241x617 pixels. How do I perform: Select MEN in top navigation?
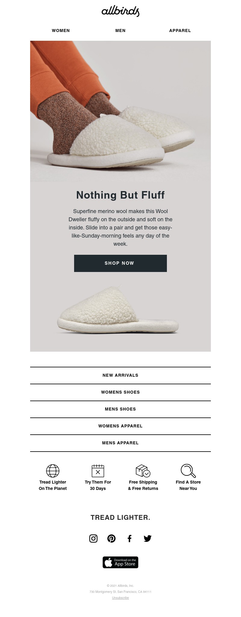120,30
